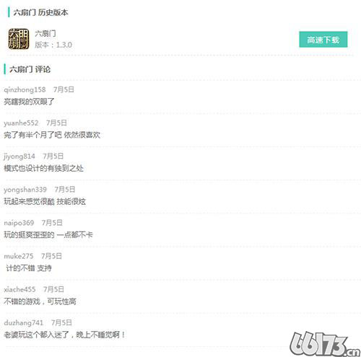Open user naipo369's profile
The width and height of the screenshot is (361, 357).
(x=19, y=223)
